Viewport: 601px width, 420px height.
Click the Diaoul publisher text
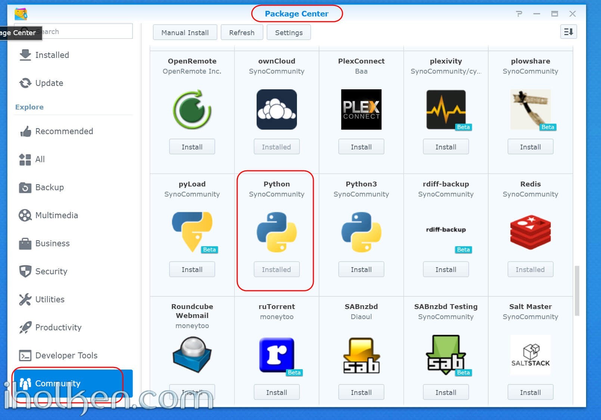(361, 316)
